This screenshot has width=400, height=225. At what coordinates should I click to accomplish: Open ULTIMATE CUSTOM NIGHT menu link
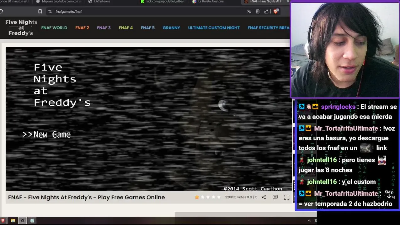click(x=214, y=28)
